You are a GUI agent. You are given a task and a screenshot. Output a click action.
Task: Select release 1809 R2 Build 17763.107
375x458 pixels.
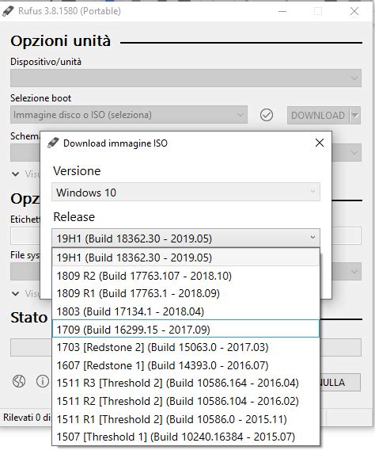[186, 276]
